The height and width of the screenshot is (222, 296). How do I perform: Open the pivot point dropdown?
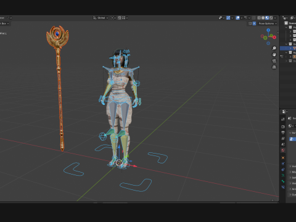[113, 18]
